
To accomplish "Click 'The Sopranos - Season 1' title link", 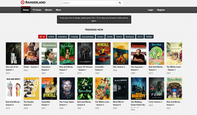I will (137, 68).
